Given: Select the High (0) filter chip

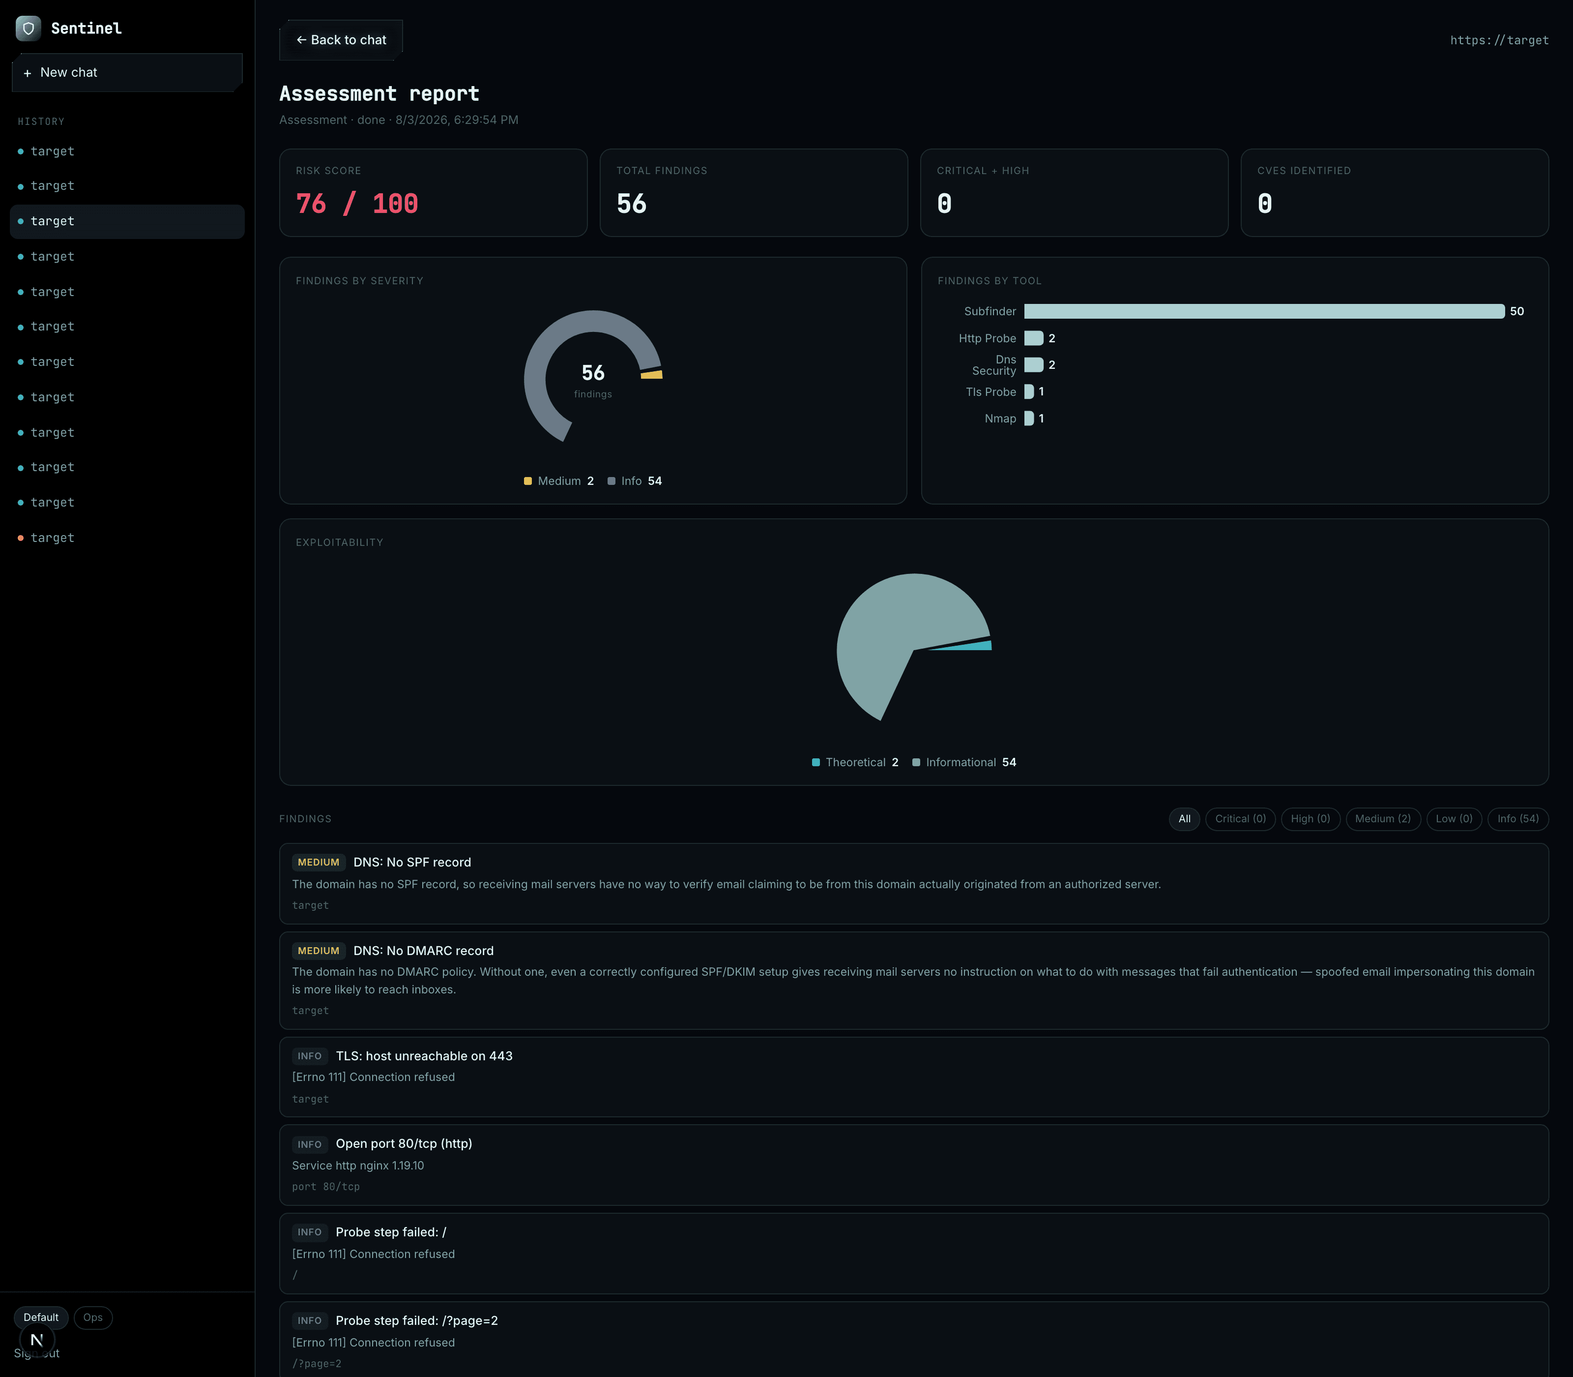Looking at the screenshot, I should 1311,819.
